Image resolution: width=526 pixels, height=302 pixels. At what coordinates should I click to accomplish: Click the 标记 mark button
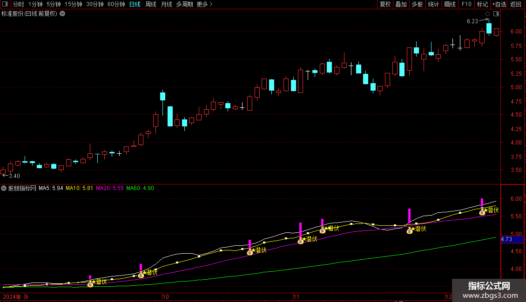pos(482,4)
